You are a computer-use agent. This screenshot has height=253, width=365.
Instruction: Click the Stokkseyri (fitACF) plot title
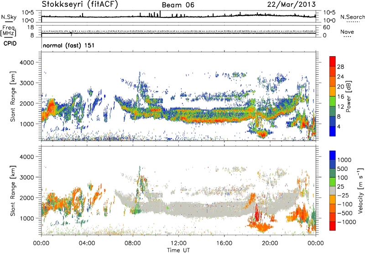tap(80, 4)
